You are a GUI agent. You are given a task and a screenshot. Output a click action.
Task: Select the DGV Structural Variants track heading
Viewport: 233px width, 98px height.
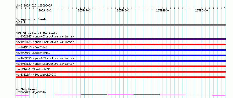click(x=37, y=33)
